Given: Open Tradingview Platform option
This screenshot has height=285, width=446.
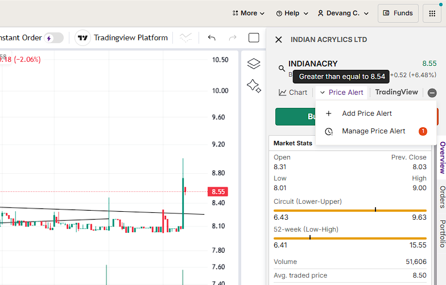Looking at the screenshot, I should (131, 37).
